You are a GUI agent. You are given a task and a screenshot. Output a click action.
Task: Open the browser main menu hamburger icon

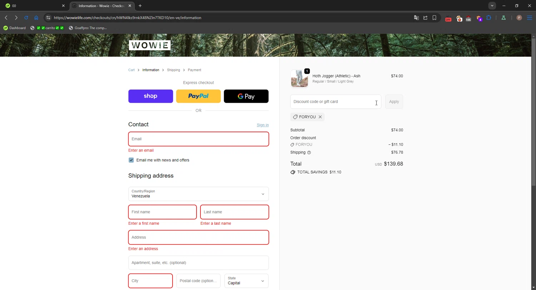[530, 17]
